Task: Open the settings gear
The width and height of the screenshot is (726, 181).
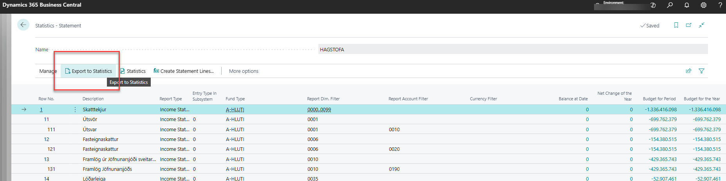Action: (x=704, y=5)
